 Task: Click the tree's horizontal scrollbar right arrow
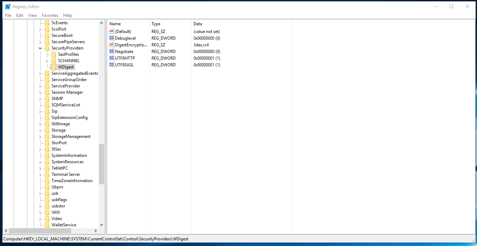click(96, 231)
